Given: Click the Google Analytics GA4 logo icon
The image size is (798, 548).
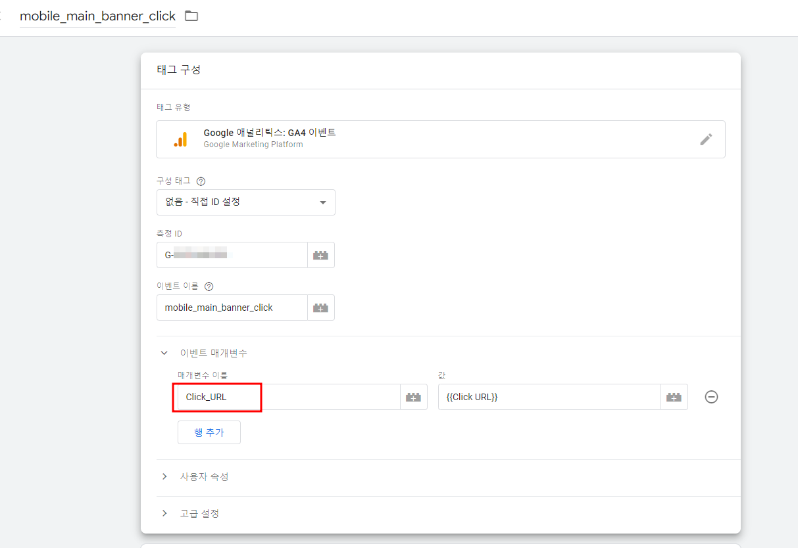Looking at the screenshot, I should click(x=181, y=139).
